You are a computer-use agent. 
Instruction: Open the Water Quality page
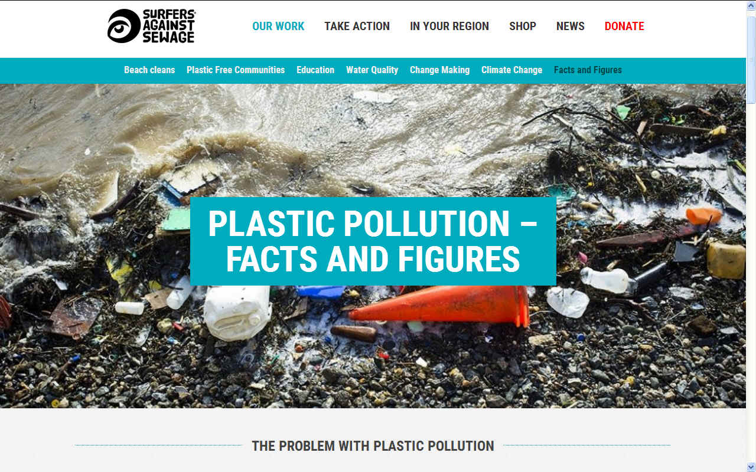point(372,70)
